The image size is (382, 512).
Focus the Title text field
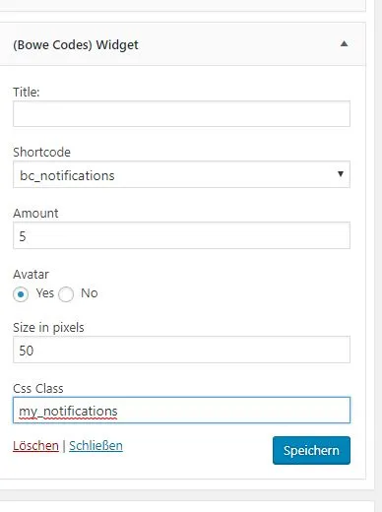(x=181, y=114)
